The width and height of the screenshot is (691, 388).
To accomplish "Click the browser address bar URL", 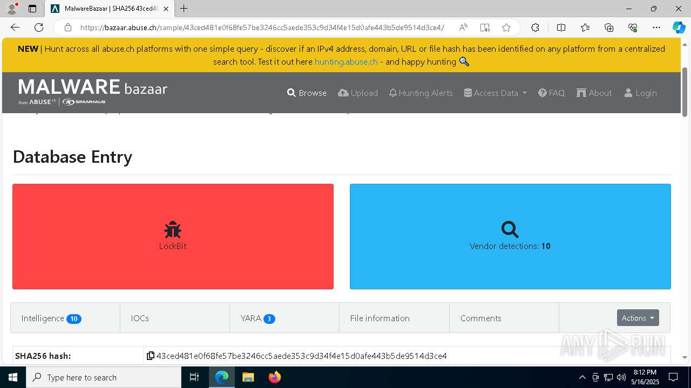I will 262,27.
